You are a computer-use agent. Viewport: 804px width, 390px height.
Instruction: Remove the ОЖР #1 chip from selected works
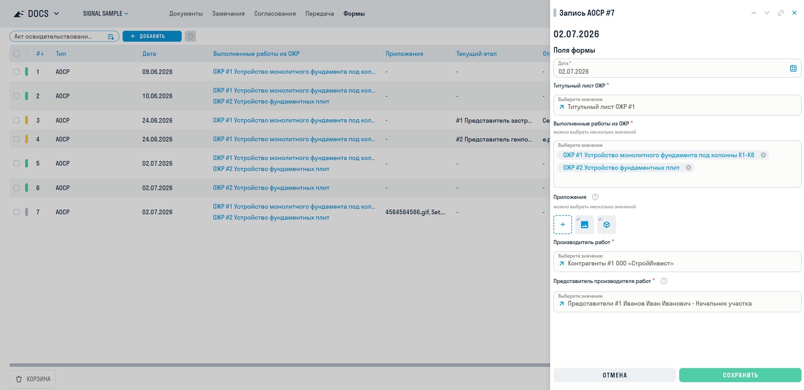click(763, 155)
